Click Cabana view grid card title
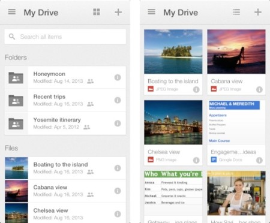Screen dimensions: 270x223 pos(227,81)
